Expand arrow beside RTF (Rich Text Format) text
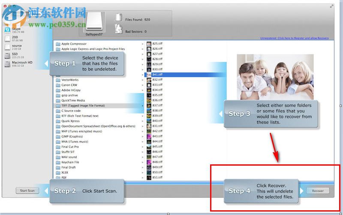Viewport: 343px width, 215px height. [142, 116]
